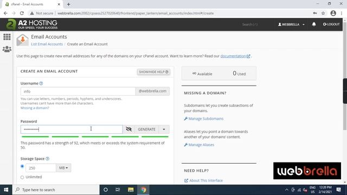Click Chrome icon on taskbar
The image size is (347, 195).
143,190
